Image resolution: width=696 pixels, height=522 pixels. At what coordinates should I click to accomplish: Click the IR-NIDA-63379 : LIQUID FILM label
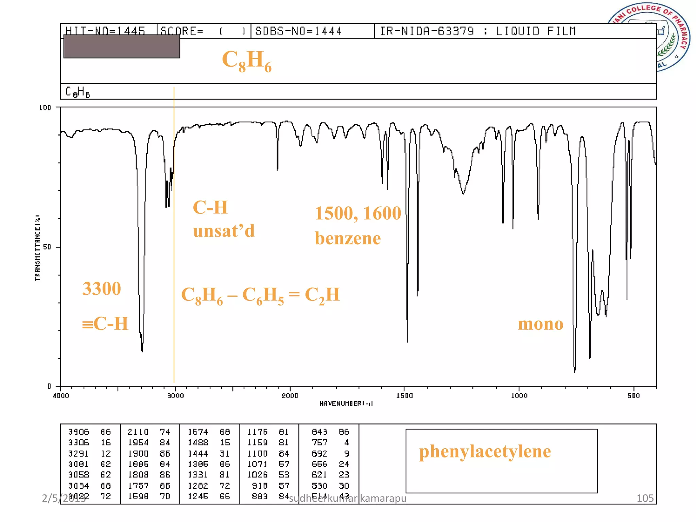coord(478,31)
